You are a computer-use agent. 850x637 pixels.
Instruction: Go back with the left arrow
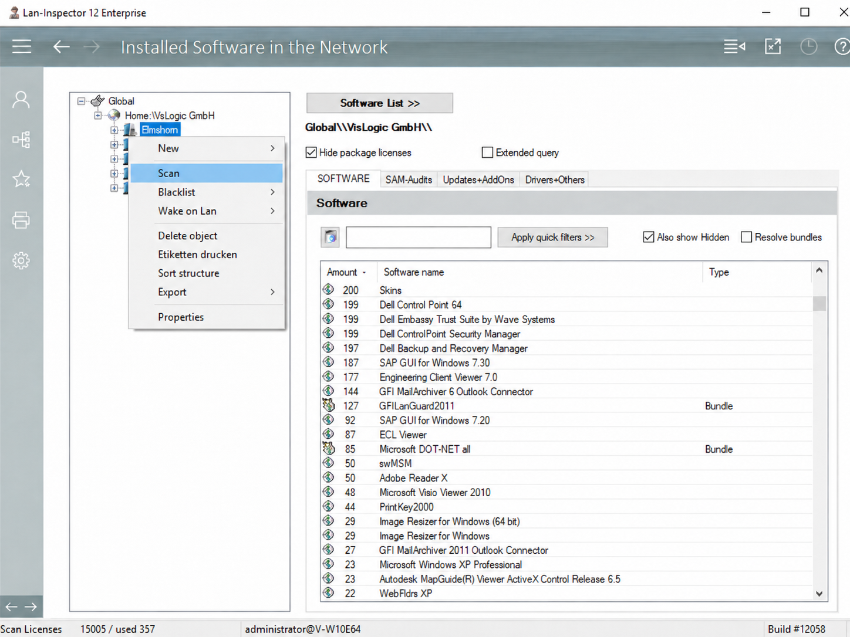coord(62,46)
